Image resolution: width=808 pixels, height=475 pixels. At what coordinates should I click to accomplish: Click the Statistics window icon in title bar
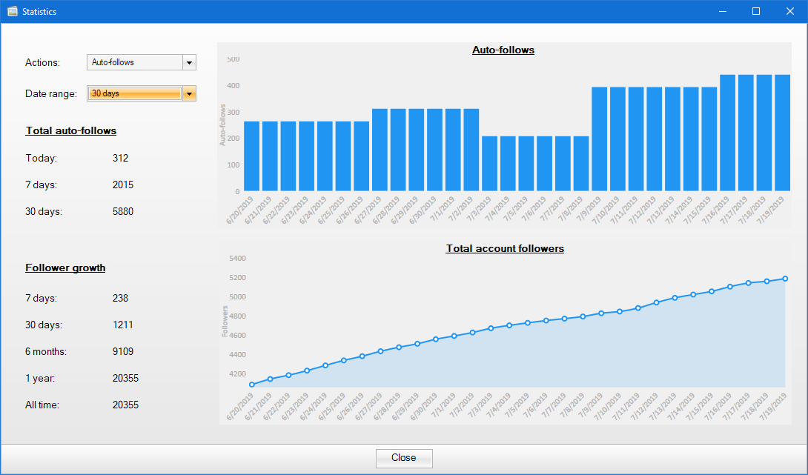coord(12,12)
